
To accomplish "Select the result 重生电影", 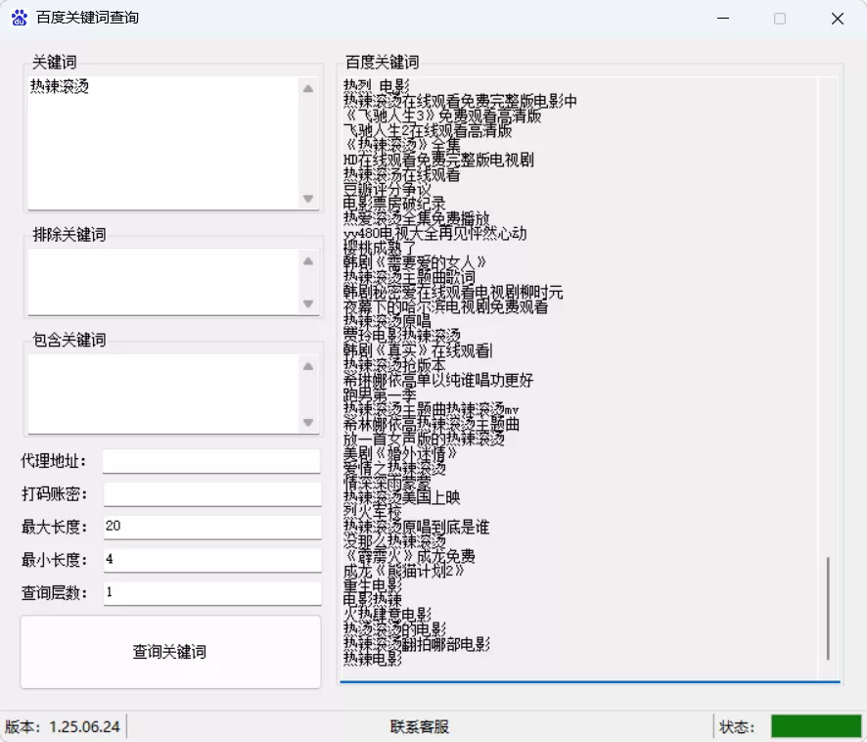I will coord(373,585).
